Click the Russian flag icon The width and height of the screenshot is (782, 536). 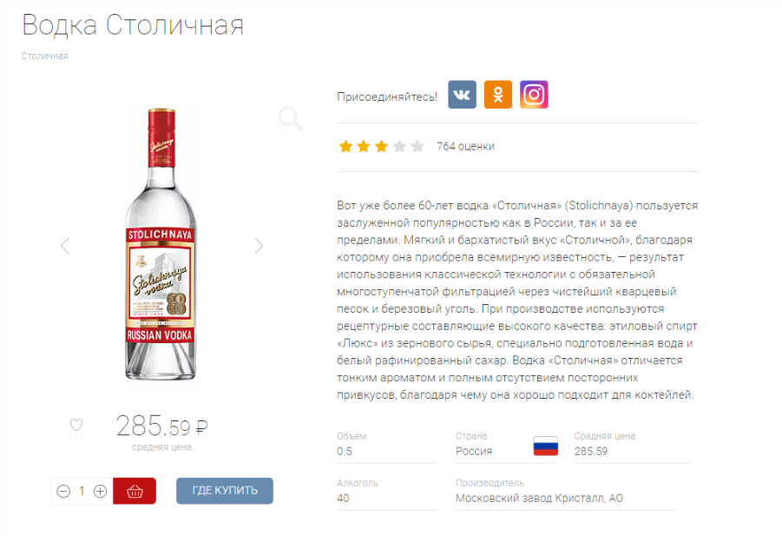[546, 445]
